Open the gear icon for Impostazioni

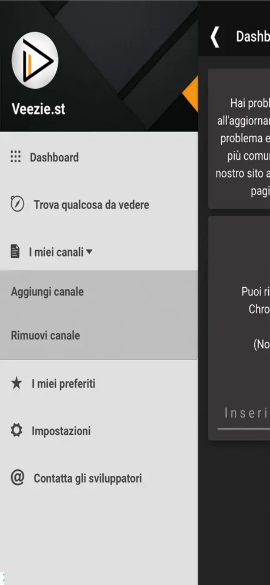pyautogui.click(x=16, y=431)
